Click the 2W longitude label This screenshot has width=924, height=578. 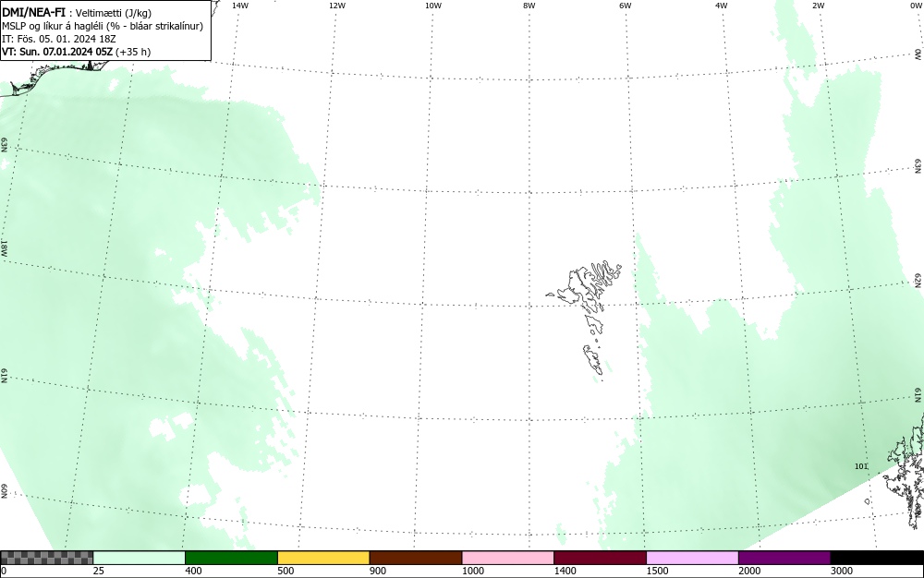click(818, 6)
